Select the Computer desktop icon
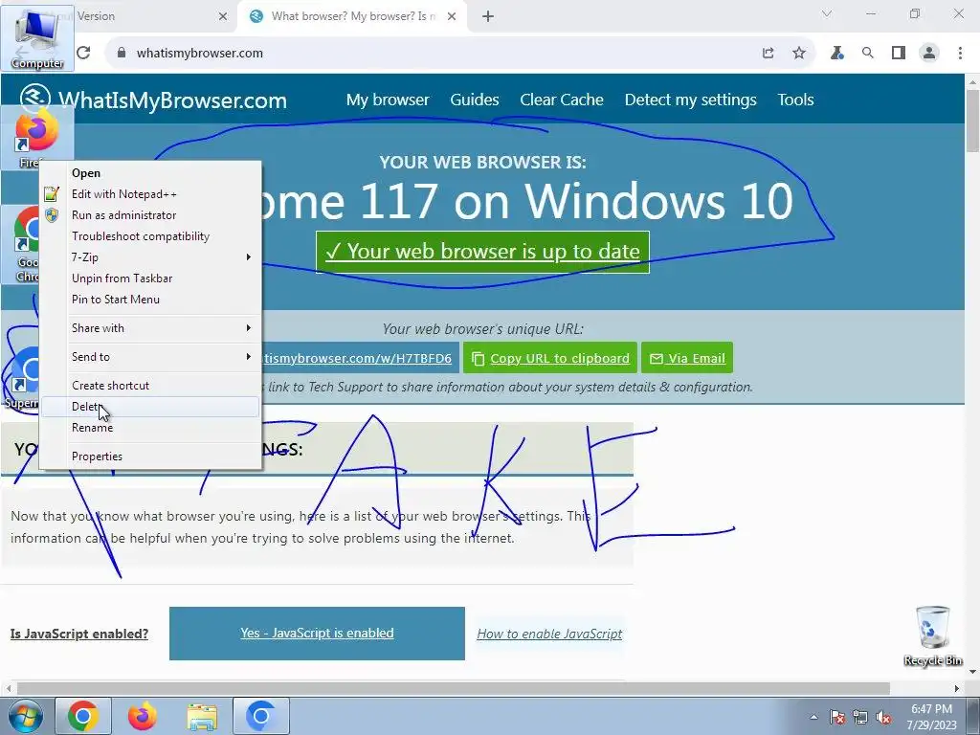980x735 pixels. pos(37,37)
